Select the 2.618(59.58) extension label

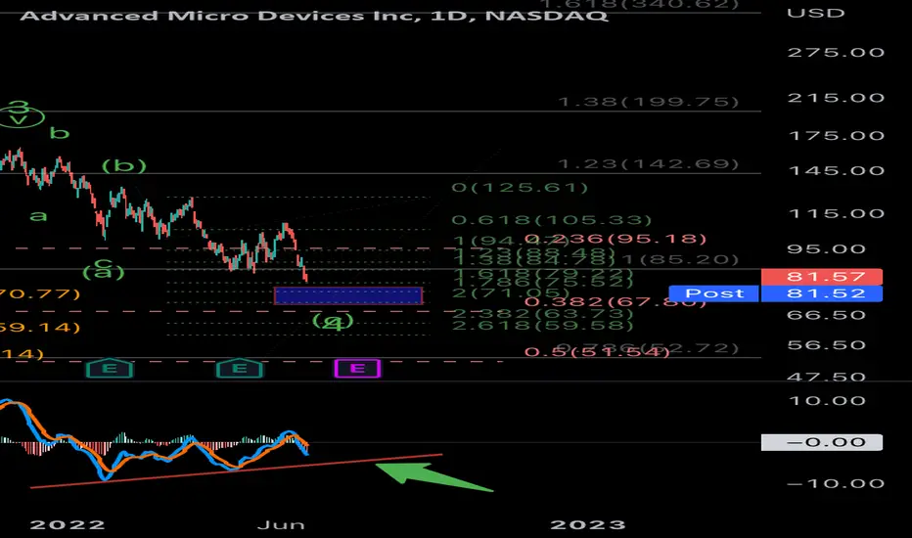pos(542,325)
